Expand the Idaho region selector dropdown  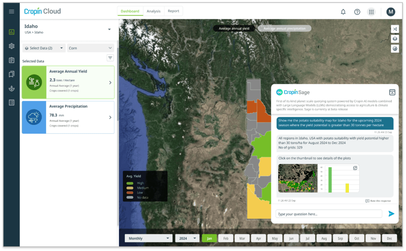[109, 29]
